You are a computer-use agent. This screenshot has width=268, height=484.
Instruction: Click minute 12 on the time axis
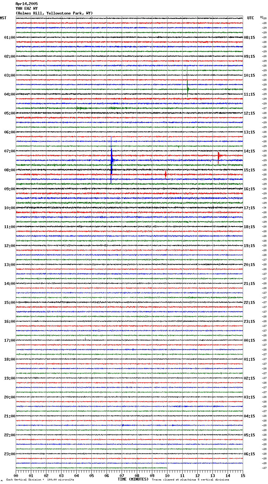(197, 475)
